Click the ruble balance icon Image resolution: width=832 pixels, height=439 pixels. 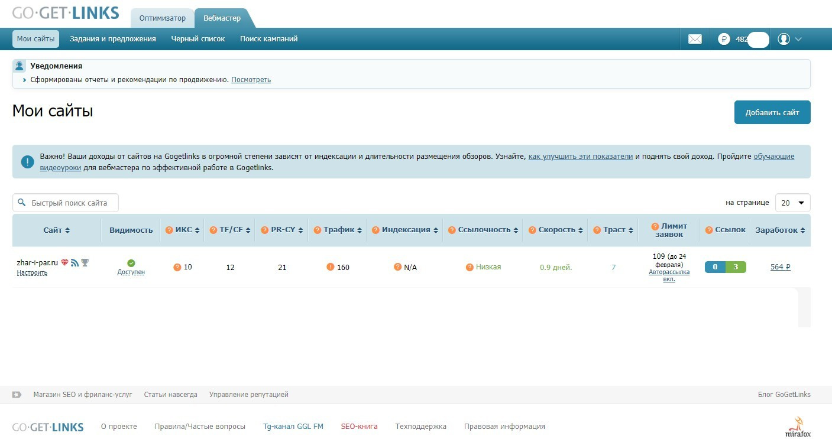724,39
